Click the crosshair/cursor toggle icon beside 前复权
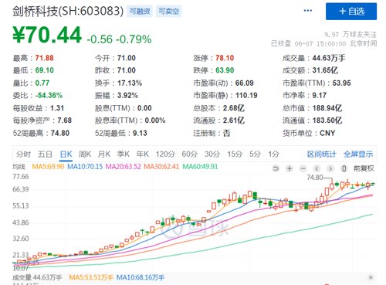Viewport: 386px width, 285px height. pos(344,168)
